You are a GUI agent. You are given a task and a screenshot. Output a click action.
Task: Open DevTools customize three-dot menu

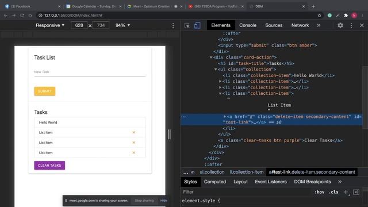351,25
